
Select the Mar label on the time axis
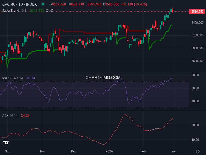174,152
